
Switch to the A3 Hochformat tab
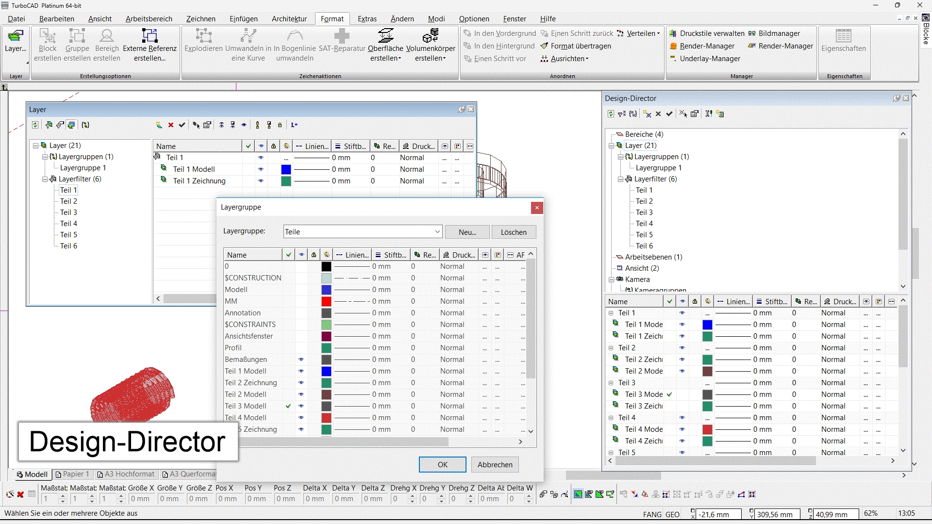[126, 475]
